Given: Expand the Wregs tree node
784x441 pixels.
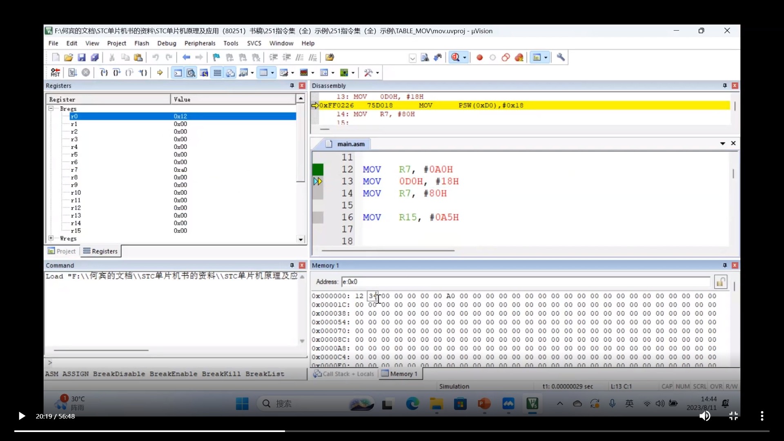Looking at the screenshot, I should tap(51, 238).
